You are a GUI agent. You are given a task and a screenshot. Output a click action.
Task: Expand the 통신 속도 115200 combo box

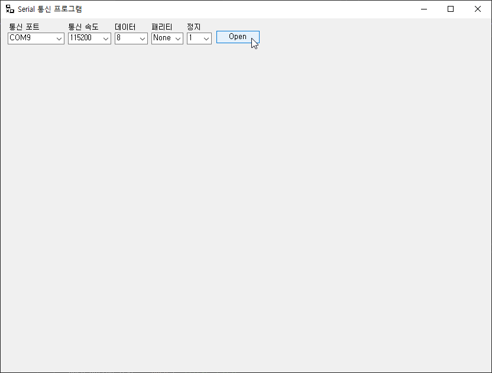[x=89, y=38]
